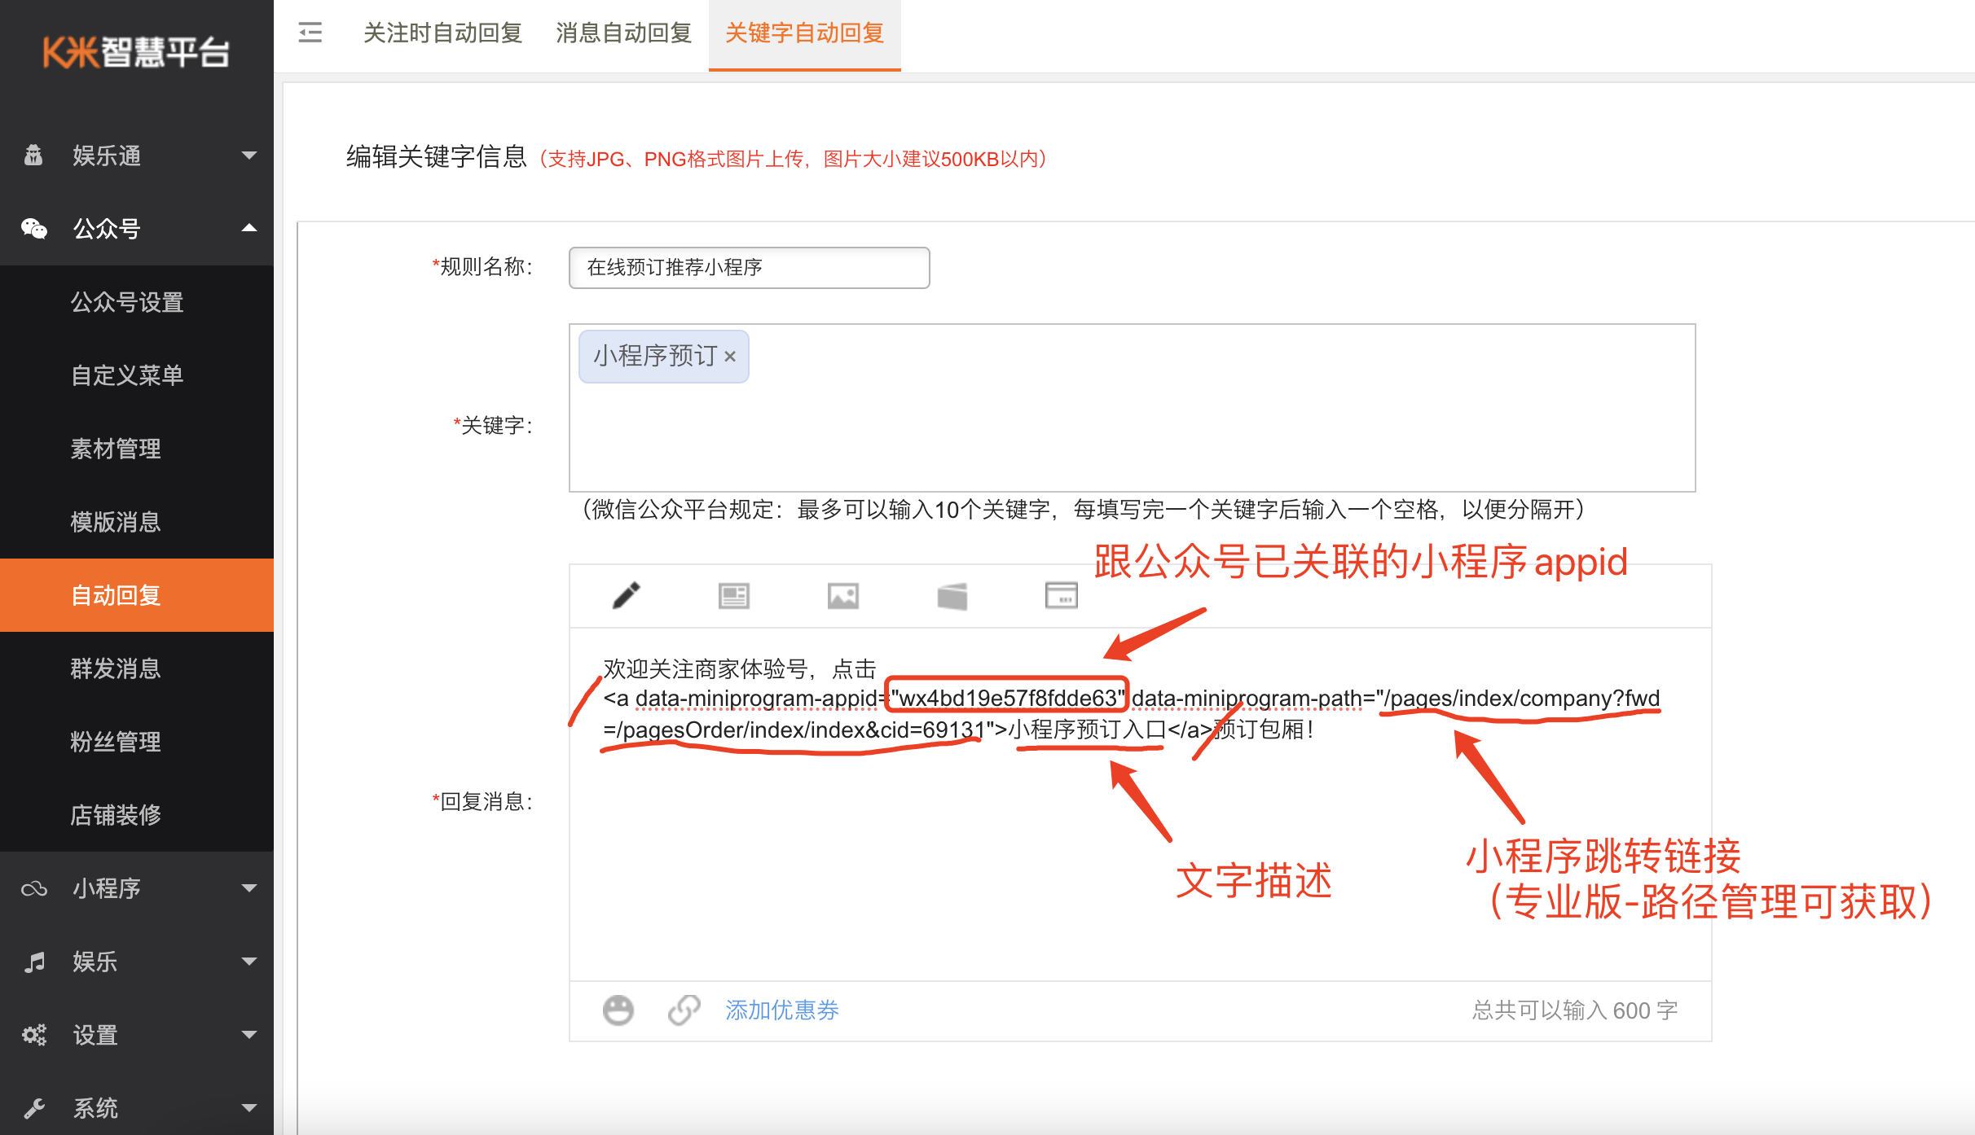
Task: Click the 系统 wrench icon
Action: tap(34, 1108)
